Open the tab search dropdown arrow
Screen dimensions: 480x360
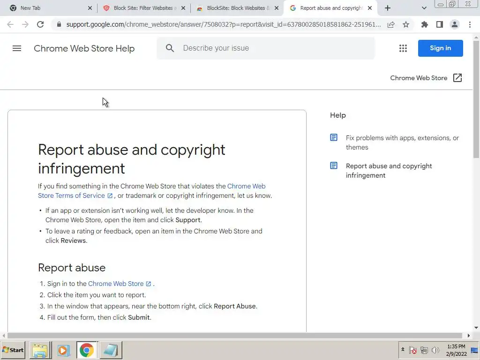tap(424, 8)
